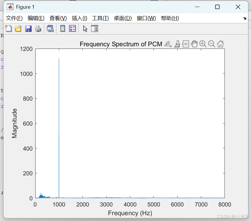
Task: Select the Pan hand tool
Action: [x=194, y=44]
